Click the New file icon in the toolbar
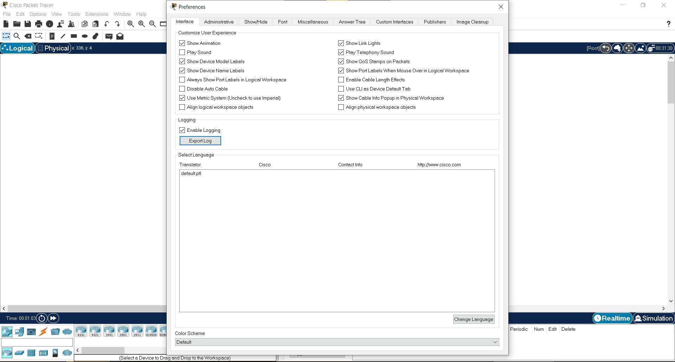The height and width of the screenshot is (362, 675). pos(6,24)
